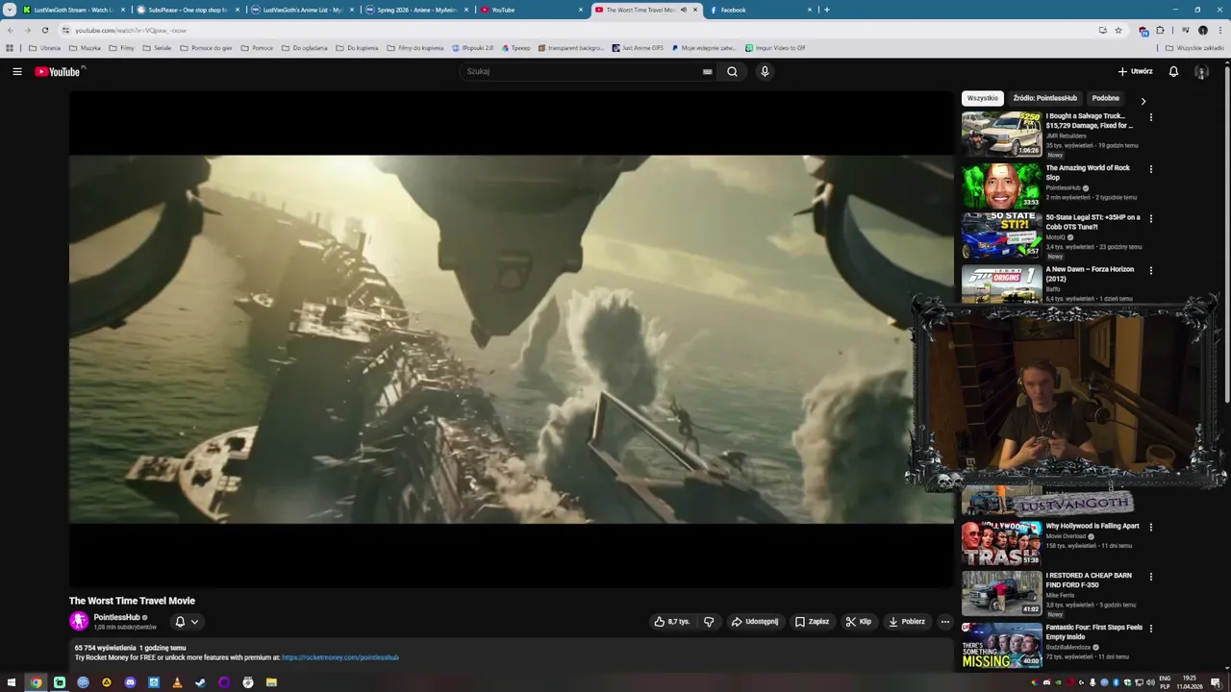Screen dimensions: 1231x692
Task: Open the PointlessHub channel name link
Action: coord(116,617)
